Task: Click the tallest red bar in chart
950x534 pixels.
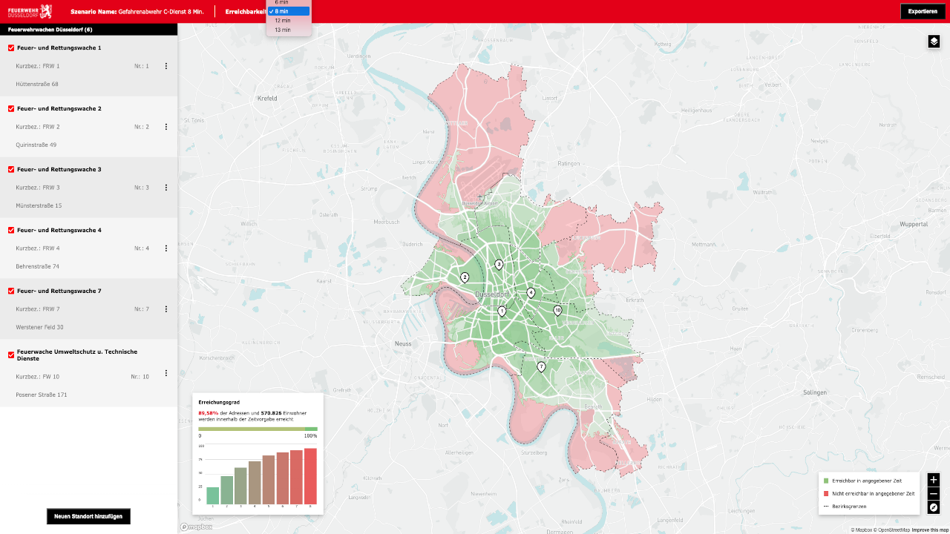Action: click(310, 476)
